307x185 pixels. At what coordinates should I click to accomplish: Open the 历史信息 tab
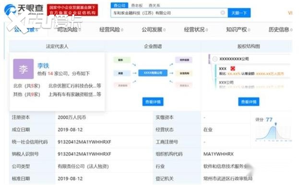(x=280, y=30)
